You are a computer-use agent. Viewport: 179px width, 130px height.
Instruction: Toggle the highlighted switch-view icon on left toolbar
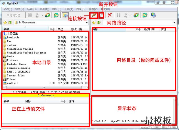(65, 15)
